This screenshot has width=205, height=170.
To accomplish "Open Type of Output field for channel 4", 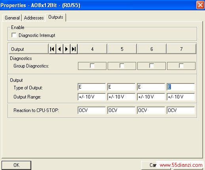I will [92, 87].
